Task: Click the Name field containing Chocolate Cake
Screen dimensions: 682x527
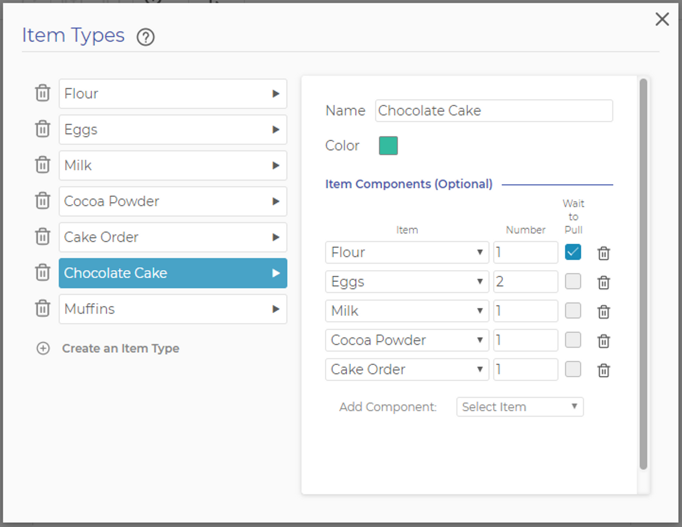Action: pyautogui.click(x=494, y=111)
